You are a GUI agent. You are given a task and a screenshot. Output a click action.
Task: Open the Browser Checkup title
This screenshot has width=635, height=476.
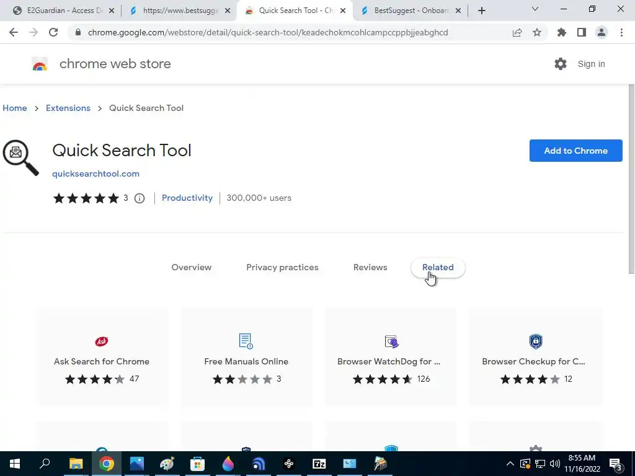pyautogui.click(x=533, y=361)
